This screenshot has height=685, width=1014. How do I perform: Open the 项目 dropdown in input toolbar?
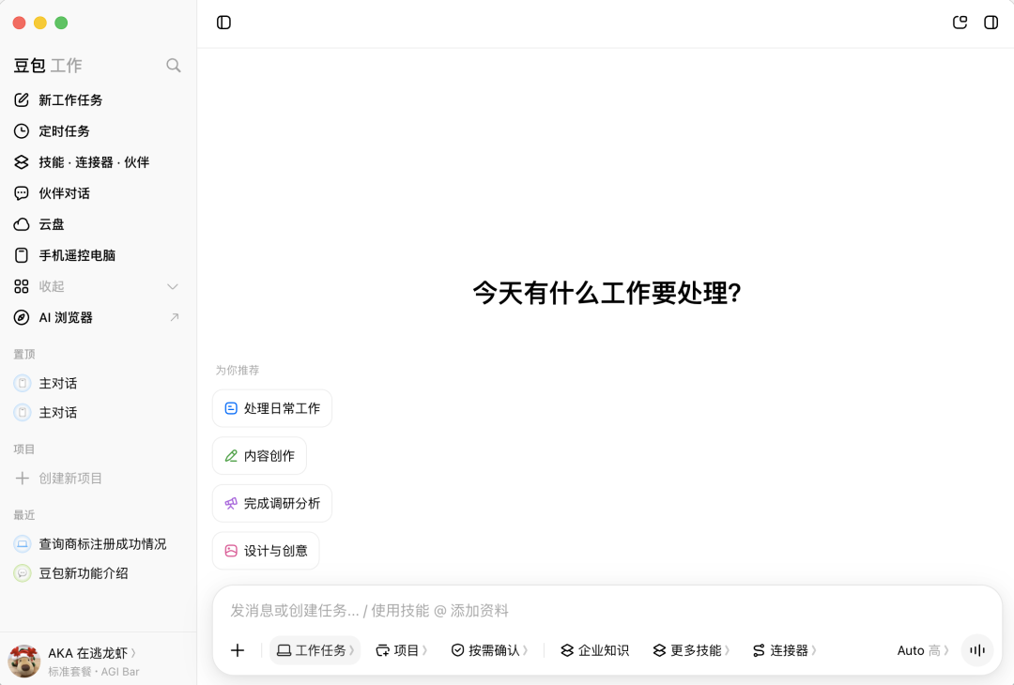click(x=402, y=650)
